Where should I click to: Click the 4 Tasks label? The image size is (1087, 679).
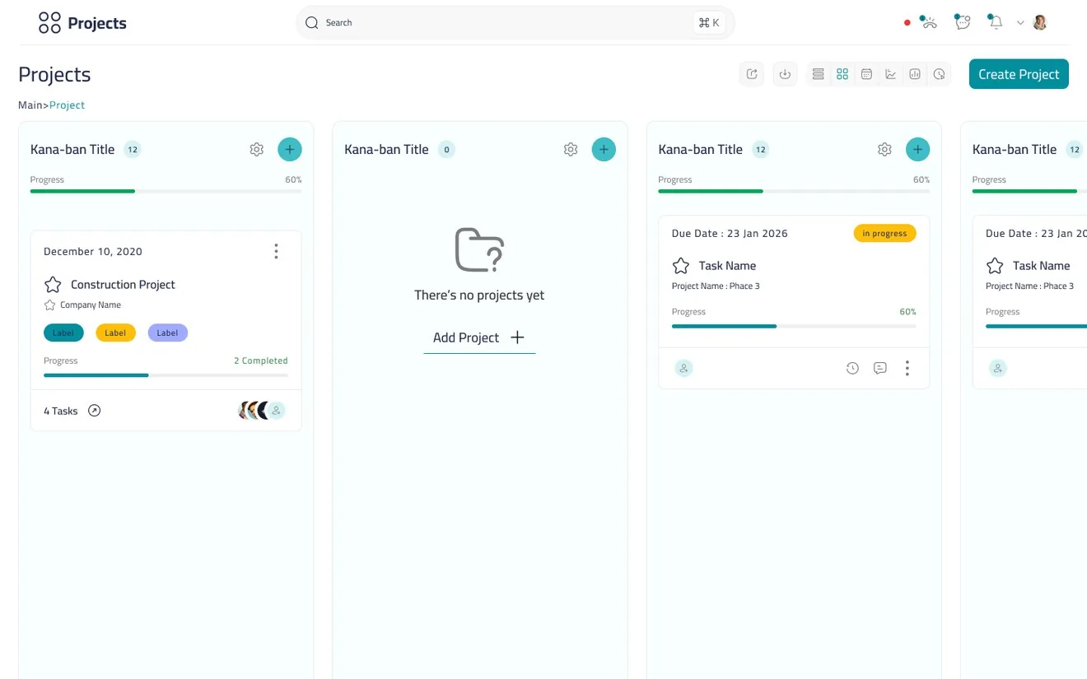pyautogui.click(x=61, y=411)
